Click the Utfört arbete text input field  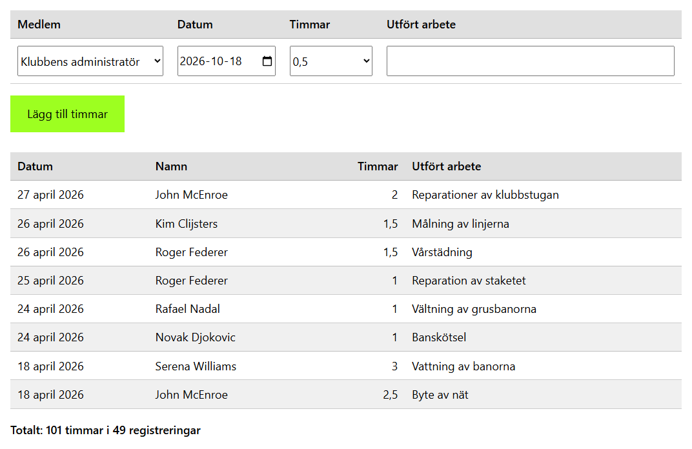(x=531, y=61)
